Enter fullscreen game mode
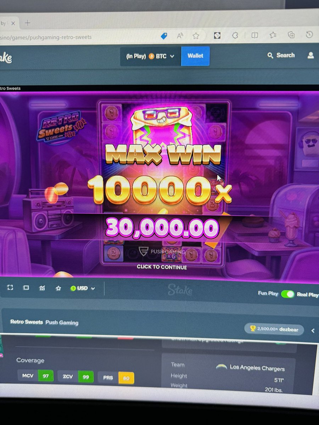 pos(11,288)
